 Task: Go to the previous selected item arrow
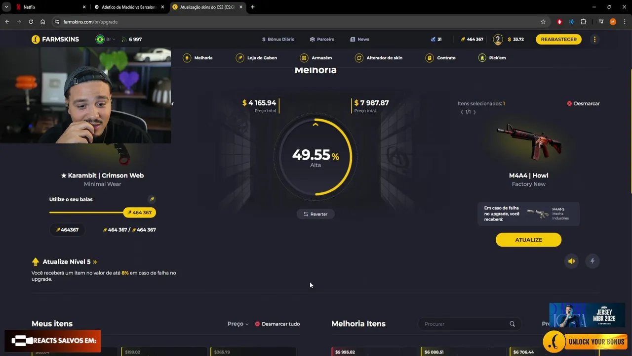tap(462, 112)
